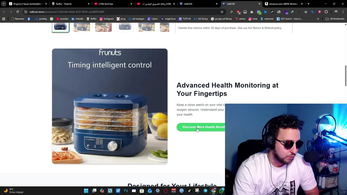Click the 'Hassle-free returns within 30 days' text
This screenshot has height=195, width=347.
[230, 28]
